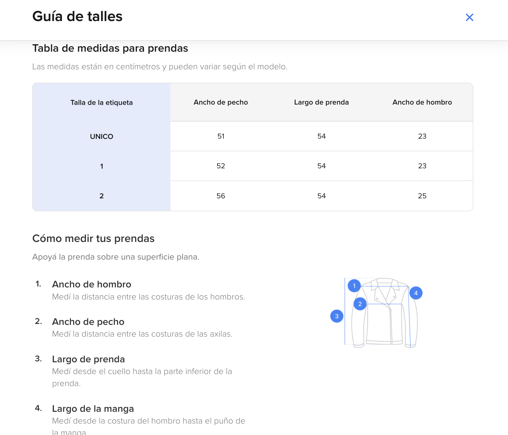Click step 2 Ancho de pecho heading
Image resolution: width=508 pixels, height=435 pixels.
point(88,322)
